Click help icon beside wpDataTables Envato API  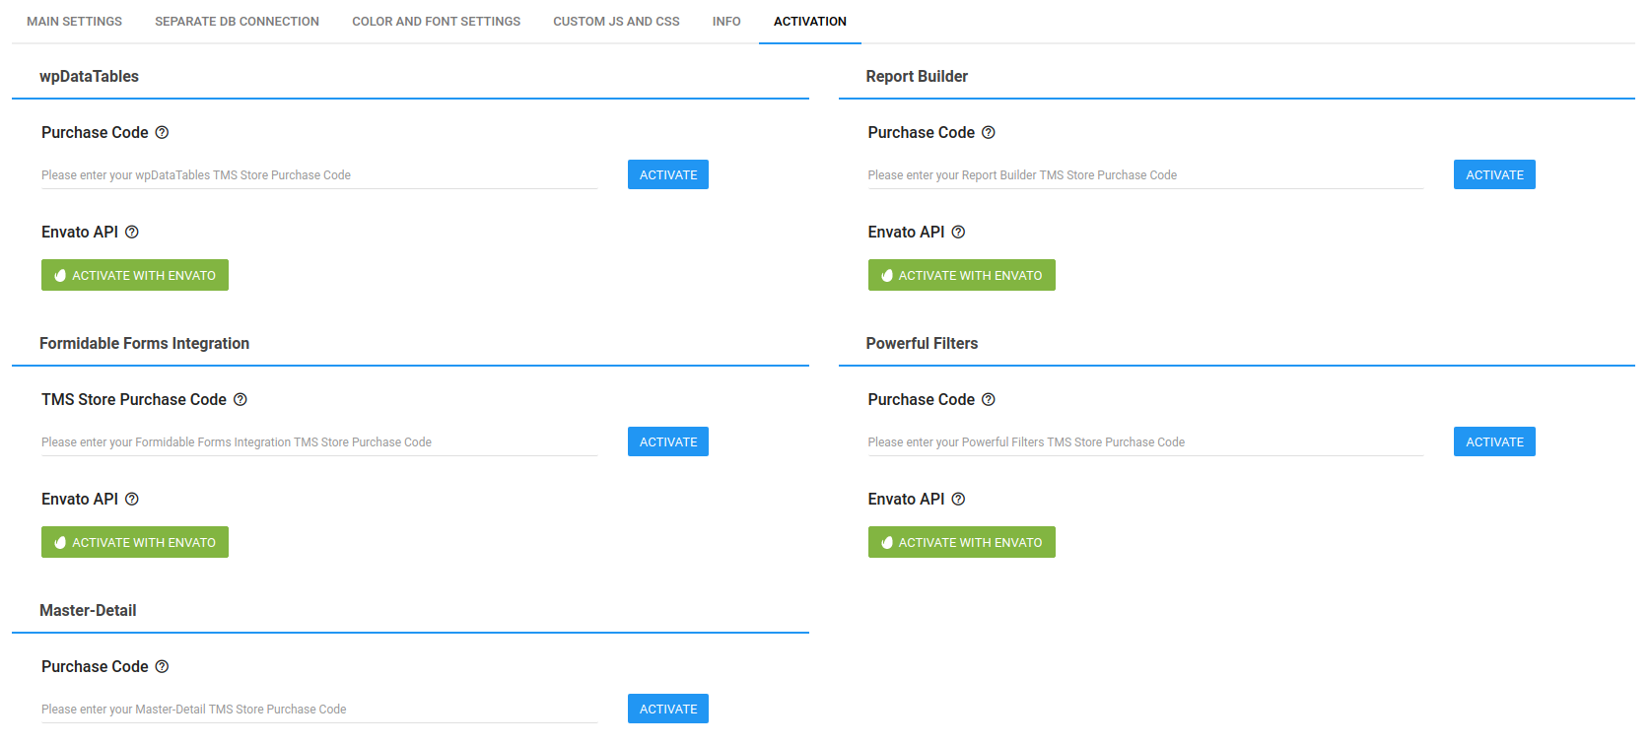point(132,232)
